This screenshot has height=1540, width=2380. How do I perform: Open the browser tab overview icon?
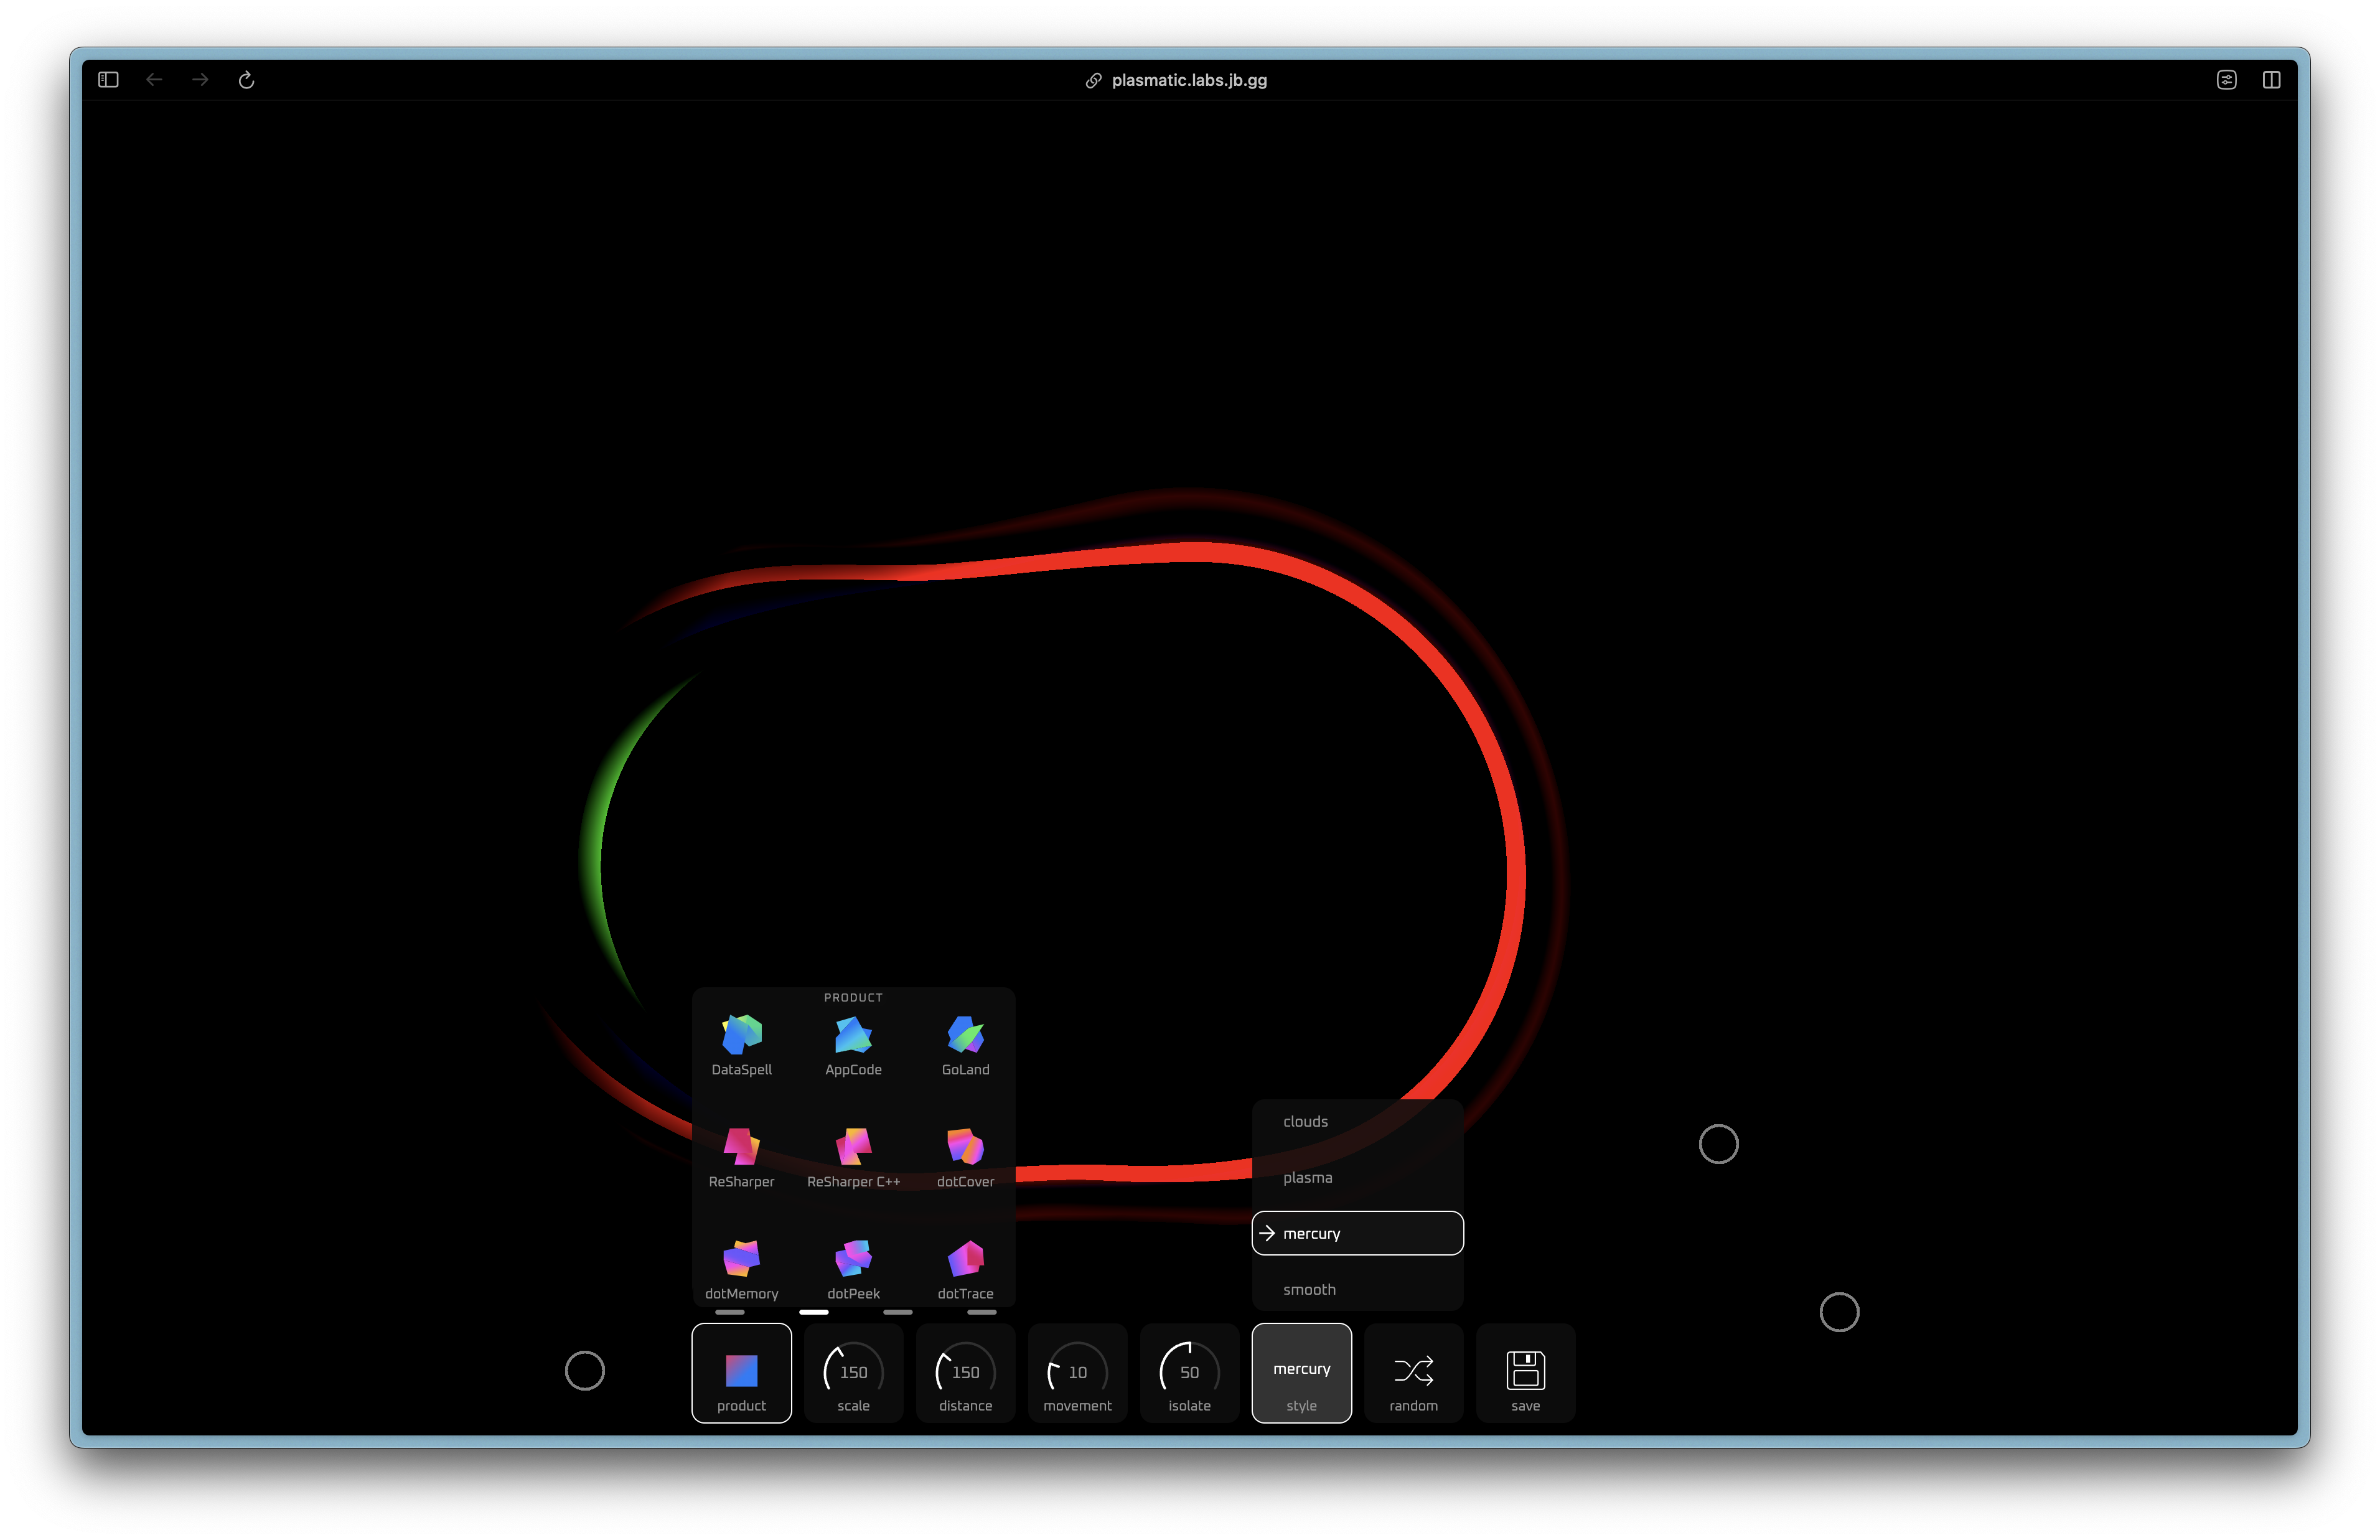2271,80
